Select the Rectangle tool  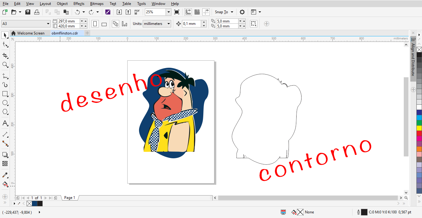5,94
